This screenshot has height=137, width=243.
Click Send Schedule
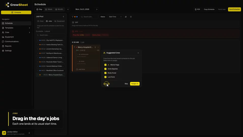click(x=234, y=9)
